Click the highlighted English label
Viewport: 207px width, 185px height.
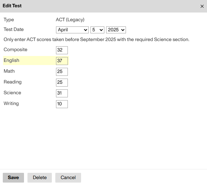(x=11, y=60)
